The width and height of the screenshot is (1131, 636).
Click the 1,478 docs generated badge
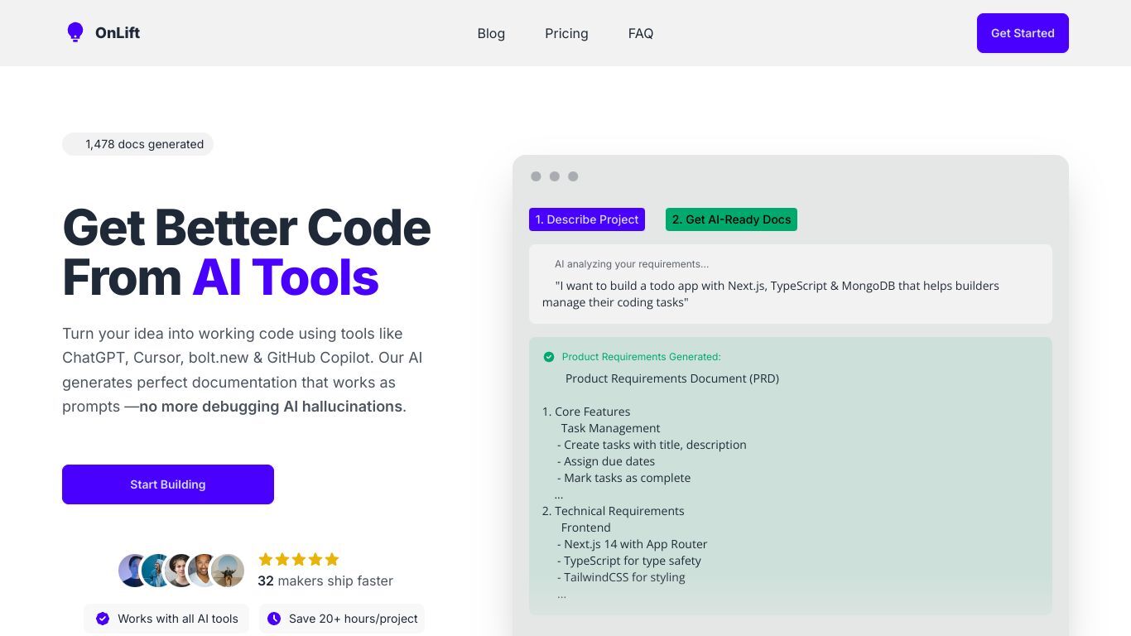point(137,144)
